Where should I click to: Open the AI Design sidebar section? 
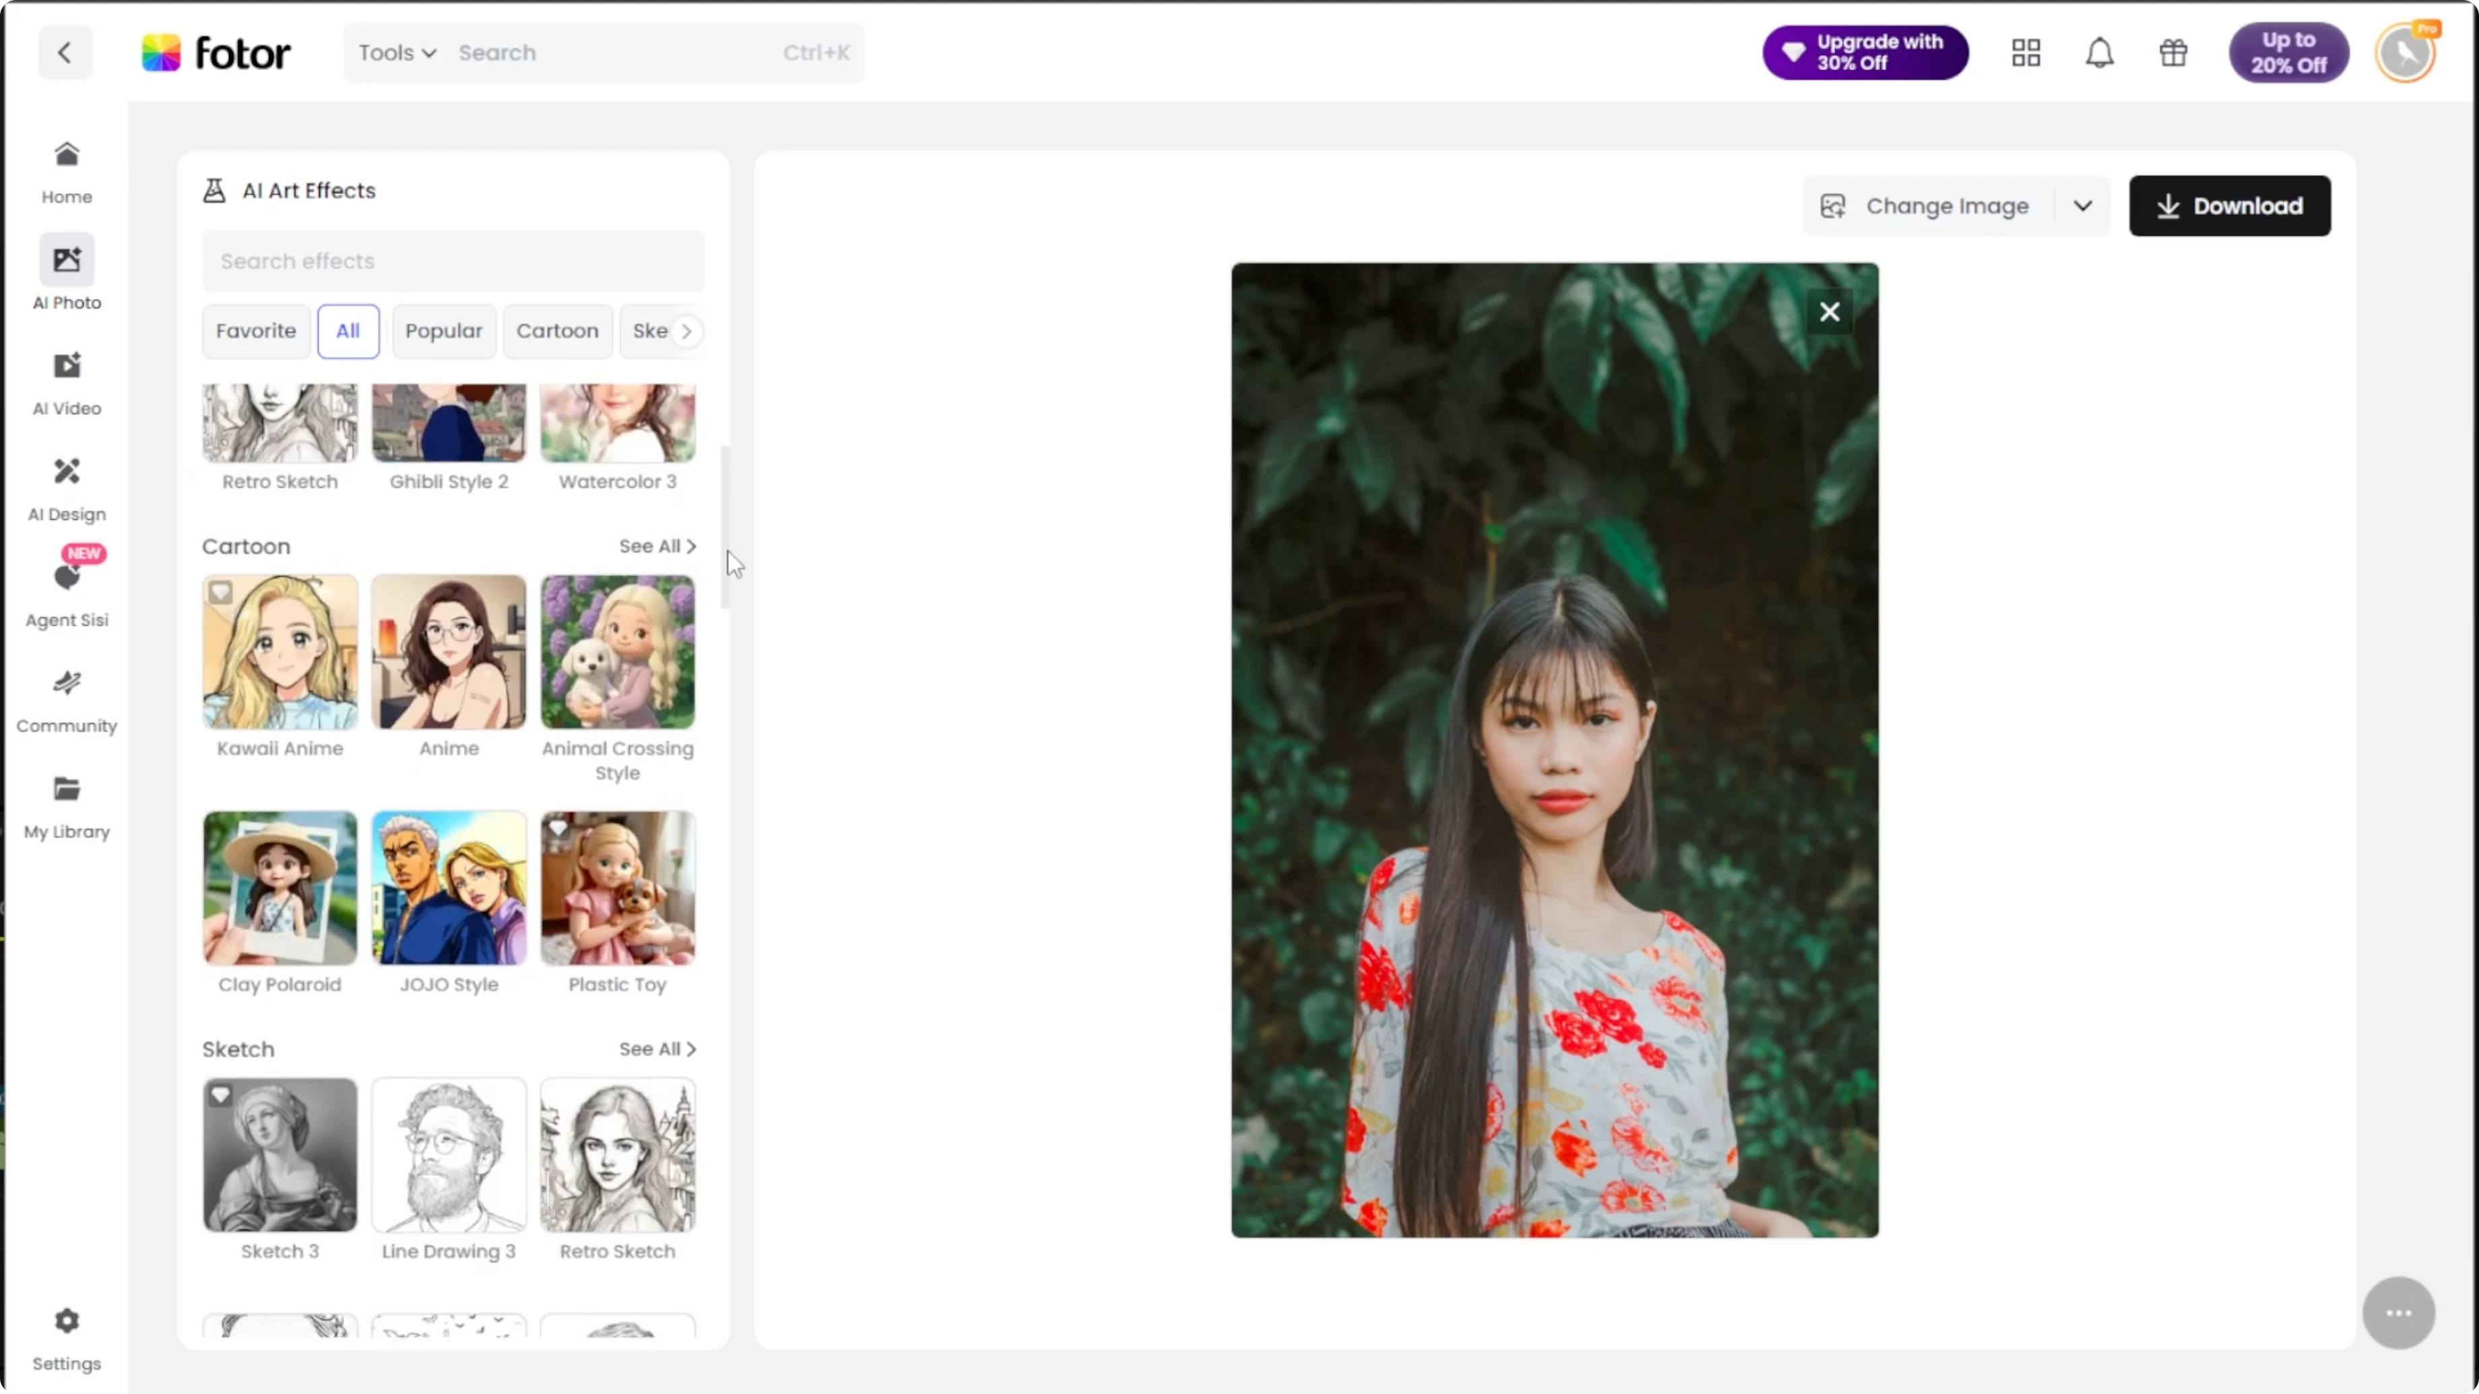pyautogui.click(x=67, y=489)
